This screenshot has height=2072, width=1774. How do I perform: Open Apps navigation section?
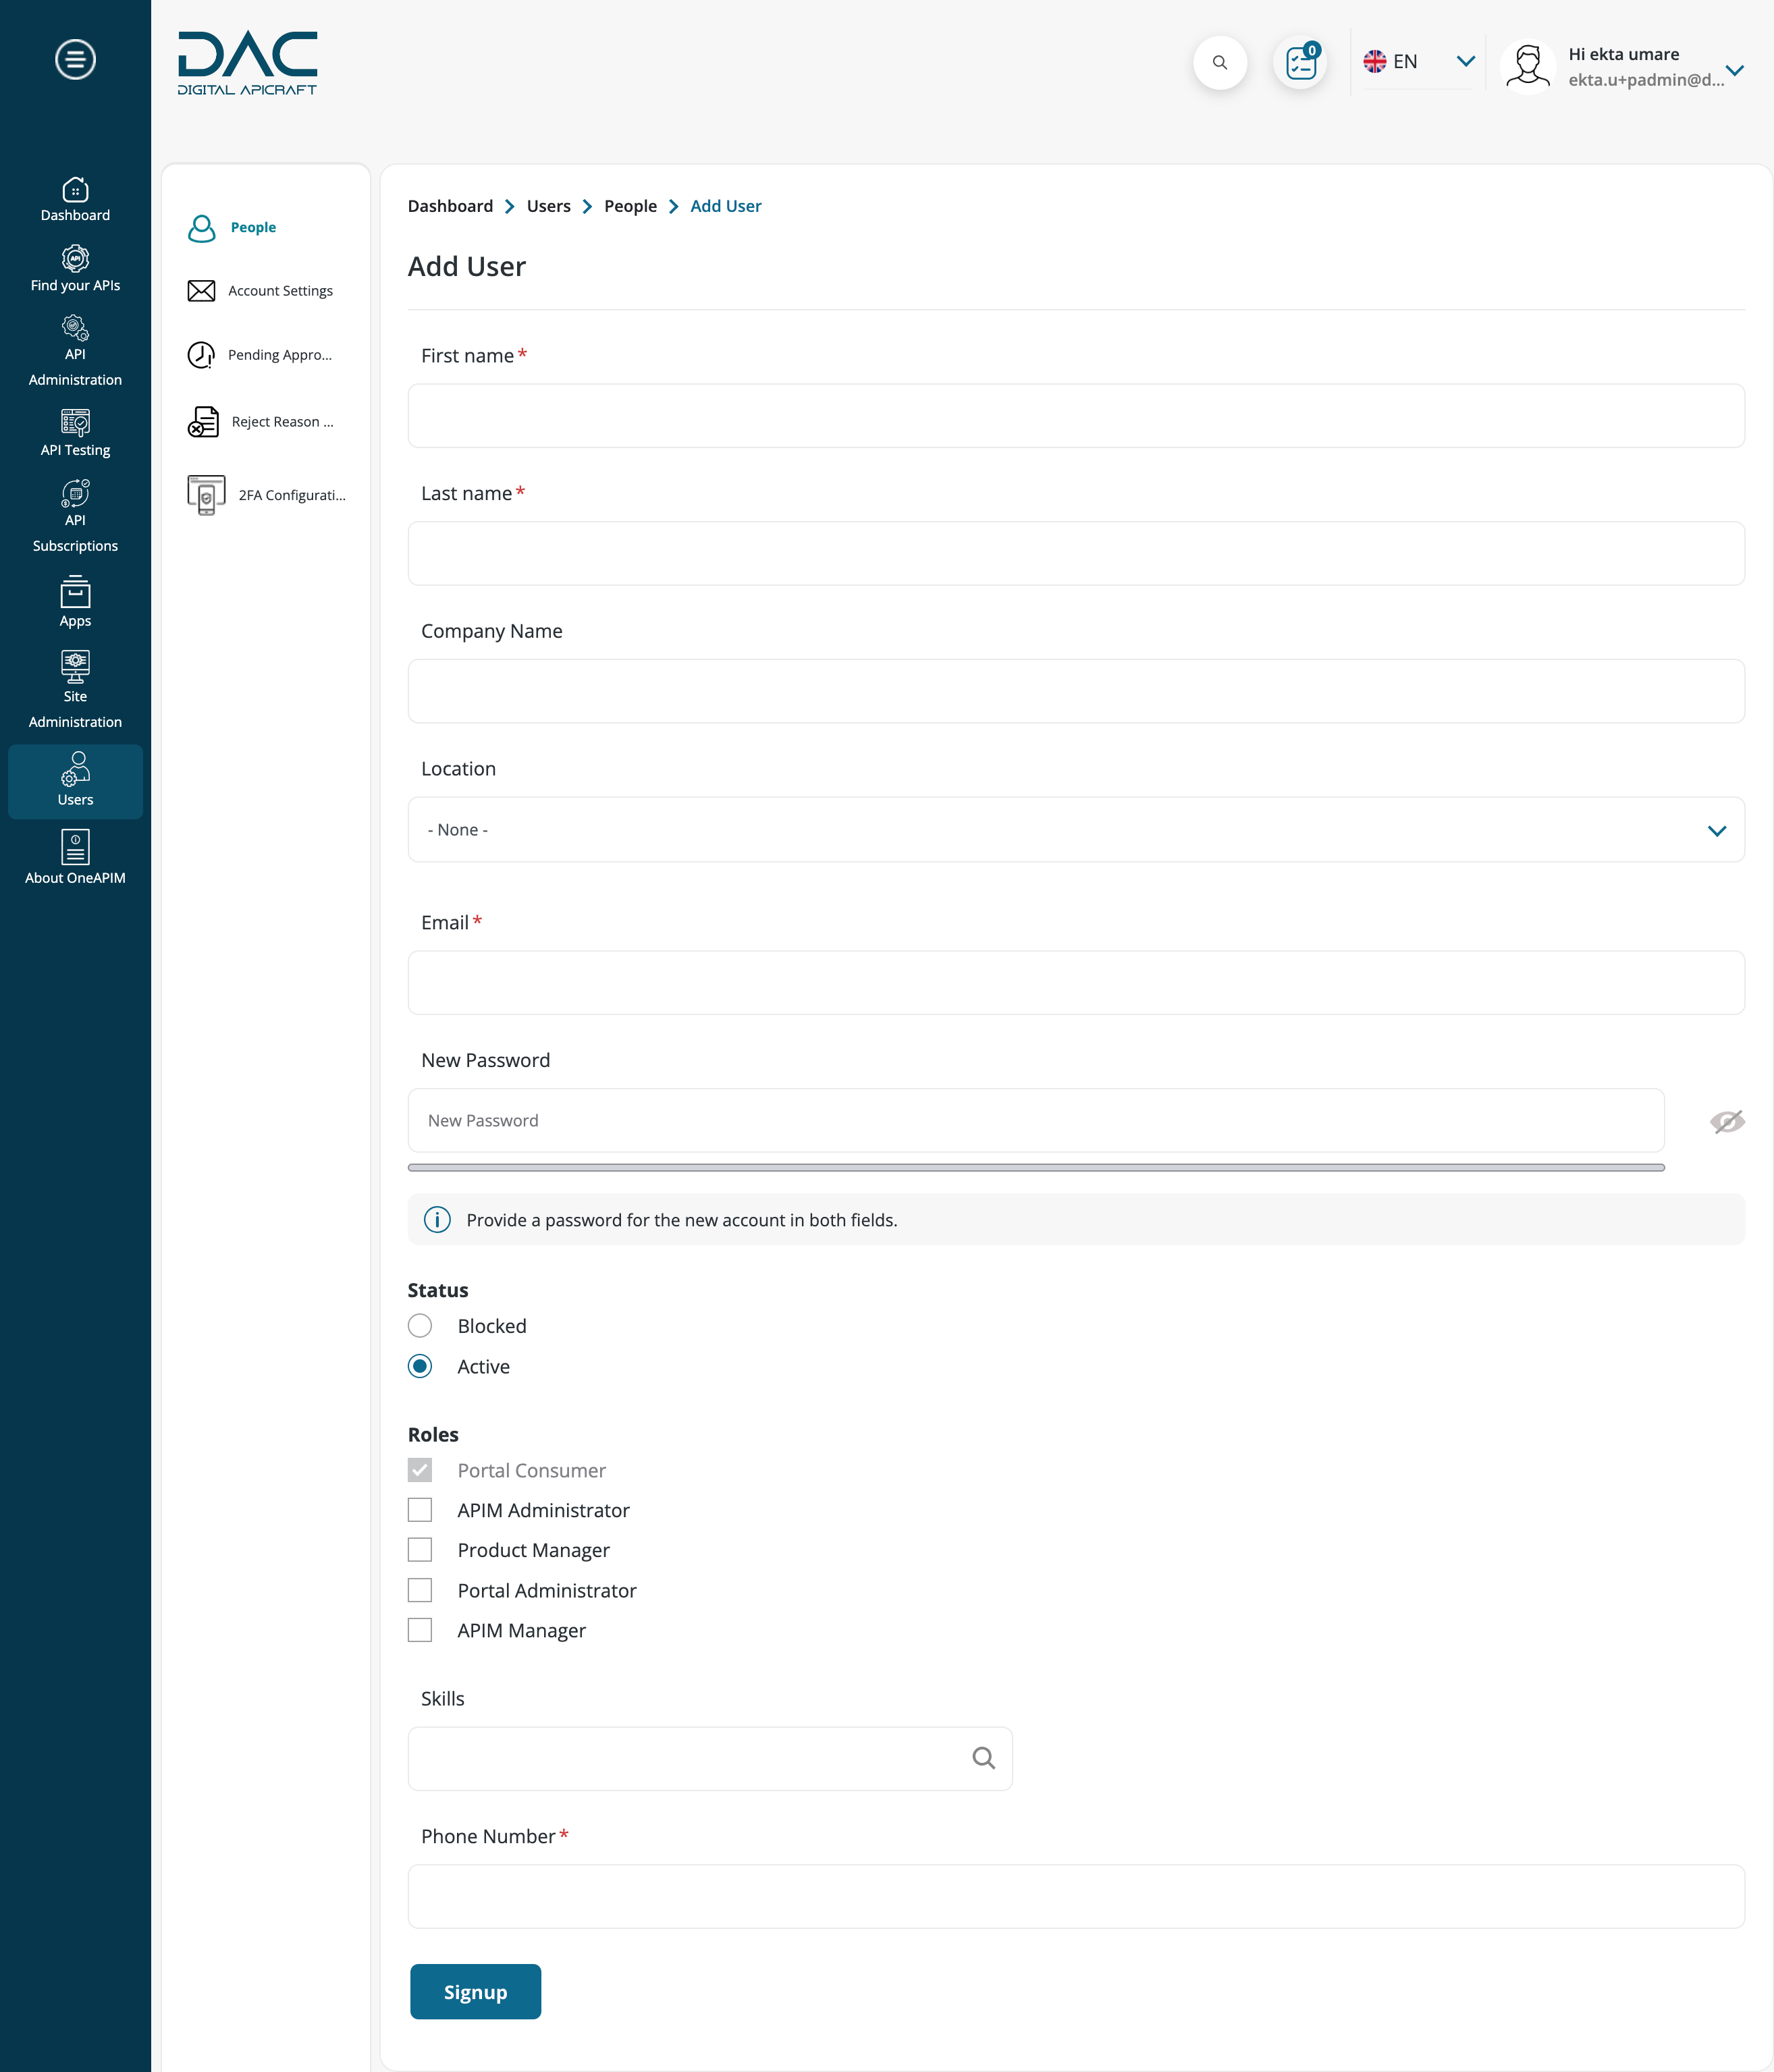(x=76, y=605)
